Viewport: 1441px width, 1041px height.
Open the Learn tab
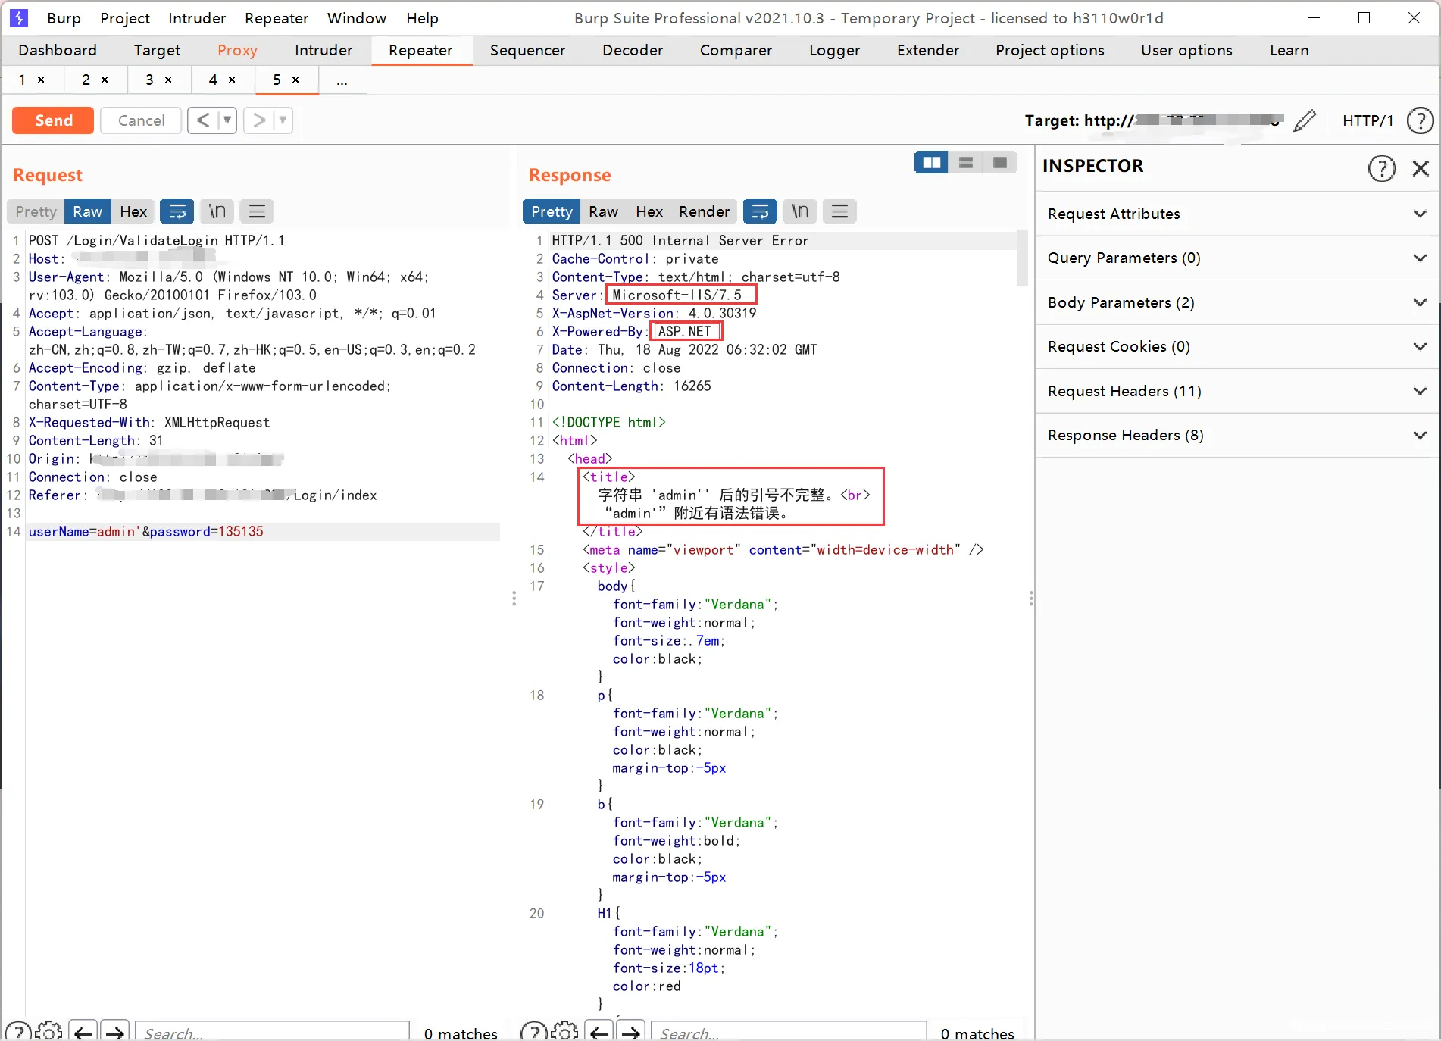[x=1289, y=50]
